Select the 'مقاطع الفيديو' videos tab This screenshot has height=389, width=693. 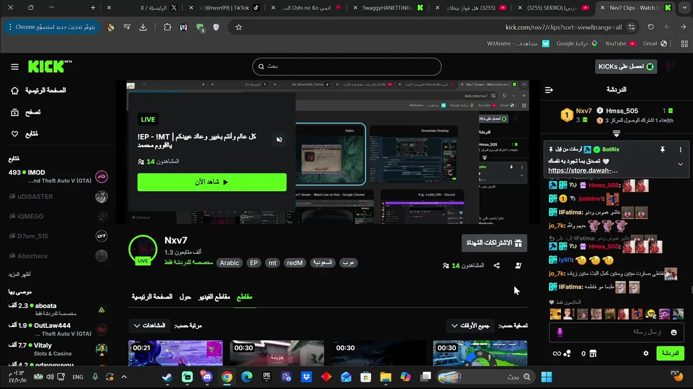214,297
